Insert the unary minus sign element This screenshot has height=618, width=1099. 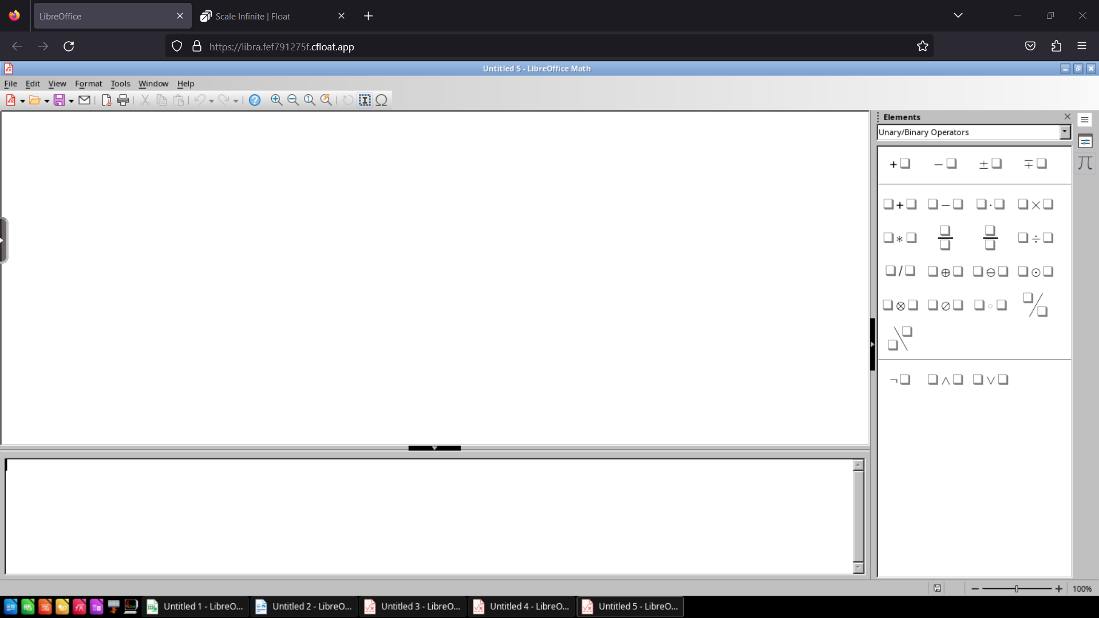[945, 164]
